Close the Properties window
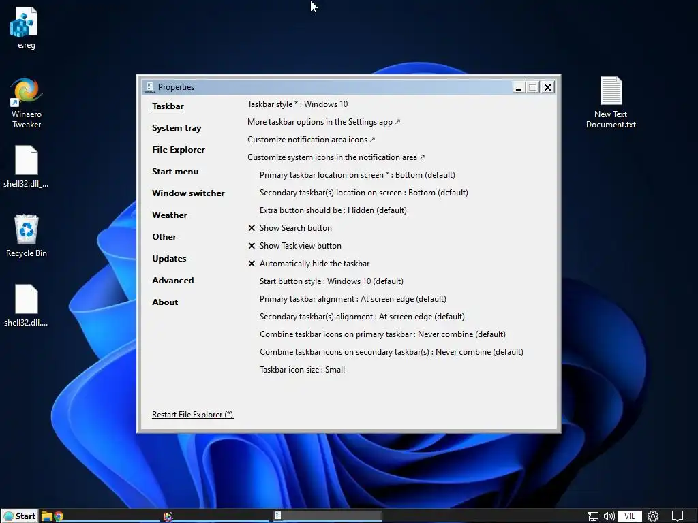The height and width of the screenshot is (523, 698). click(x=547, y=87)
